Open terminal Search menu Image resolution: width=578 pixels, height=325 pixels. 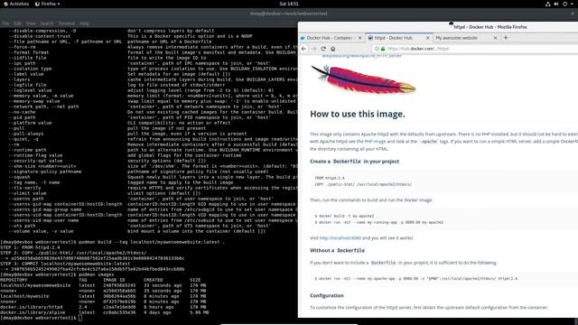tap(47, 23)
